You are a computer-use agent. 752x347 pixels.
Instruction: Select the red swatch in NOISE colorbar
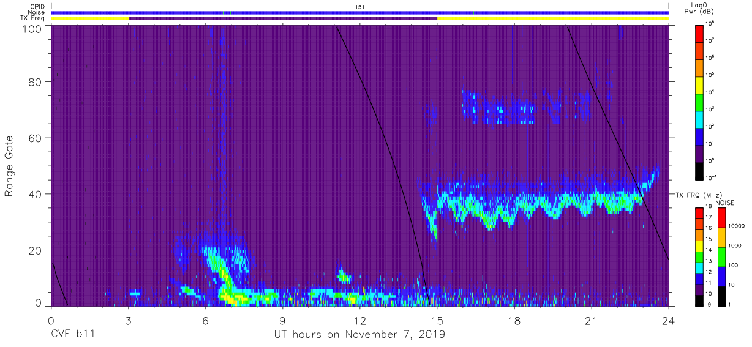click(x=721, y=218)
